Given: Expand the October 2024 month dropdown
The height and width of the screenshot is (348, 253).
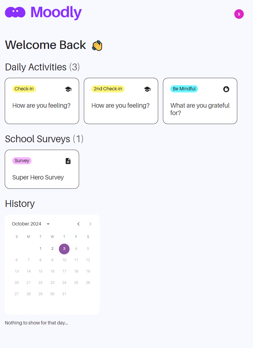Looking at the screenshot, I should click(48, 224).
